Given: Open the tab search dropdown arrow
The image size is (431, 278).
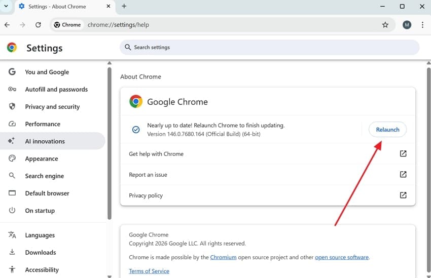Looking at the screenshot, I should point(6,6).
